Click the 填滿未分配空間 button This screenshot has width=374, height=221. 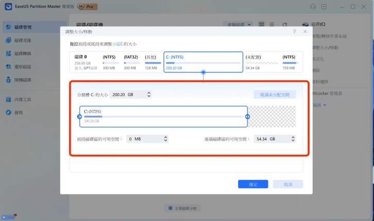[275, 95]
